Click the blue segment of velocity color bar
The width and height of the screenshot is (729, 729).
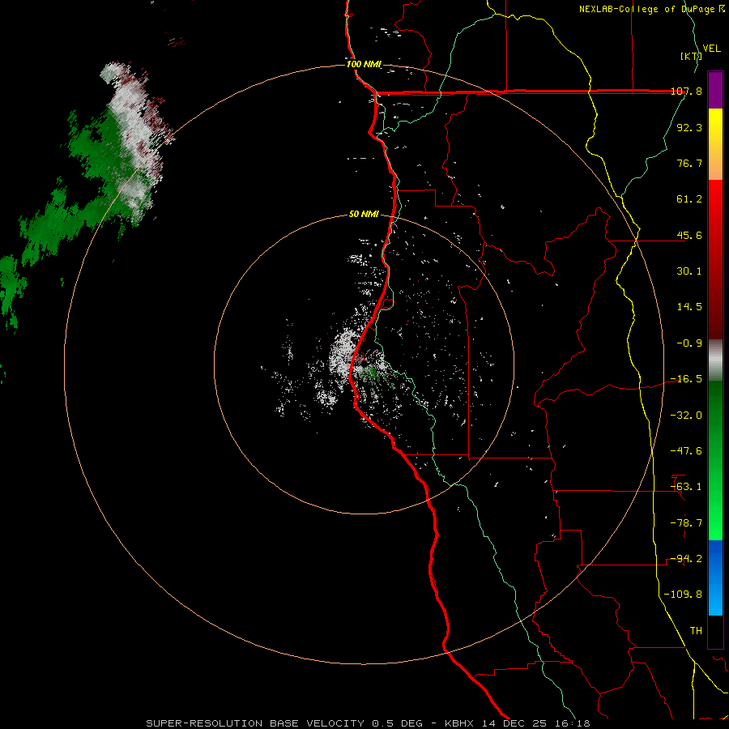click(x=715, y=578)
